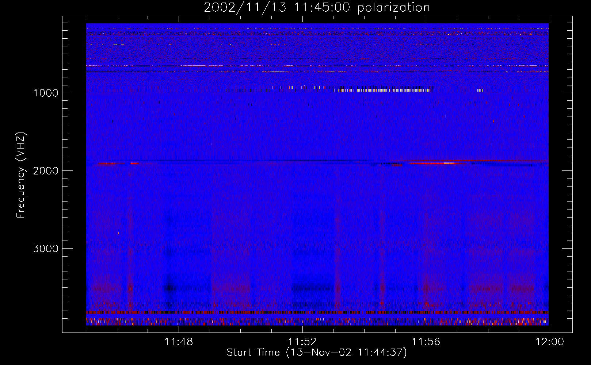Click the 11:52 time tick label

[x=302, y=342]
